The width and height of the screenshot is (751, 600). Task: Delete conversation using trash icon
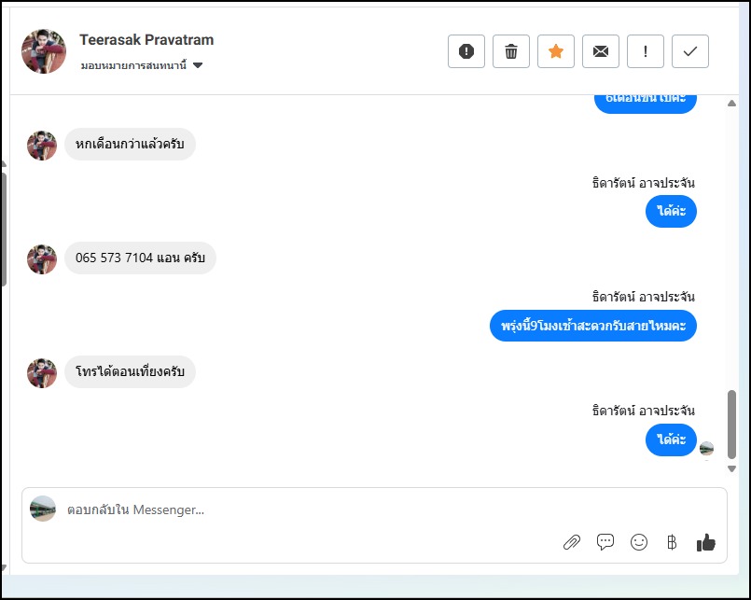(511, 51)
